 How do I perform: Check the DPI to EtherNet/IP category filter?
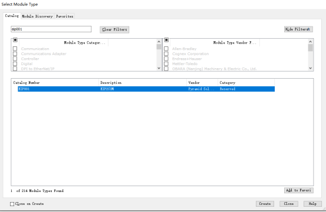(x=15, y=69)
